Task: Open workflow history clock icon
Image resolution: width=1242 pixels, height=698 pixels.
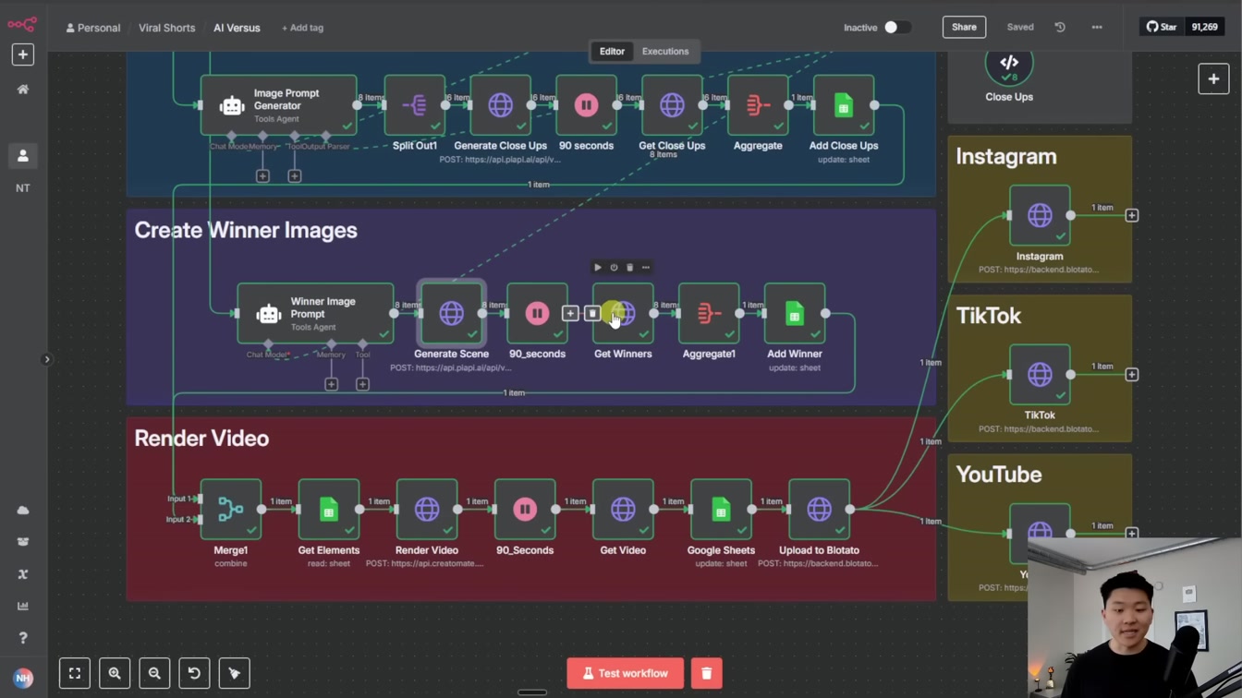Action: [x=1060, y=28]
